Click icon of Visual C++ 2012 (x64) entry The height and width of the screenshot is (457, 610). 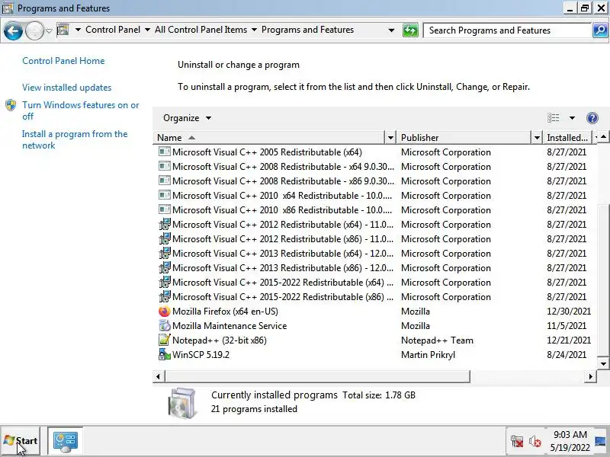[164, 224]
